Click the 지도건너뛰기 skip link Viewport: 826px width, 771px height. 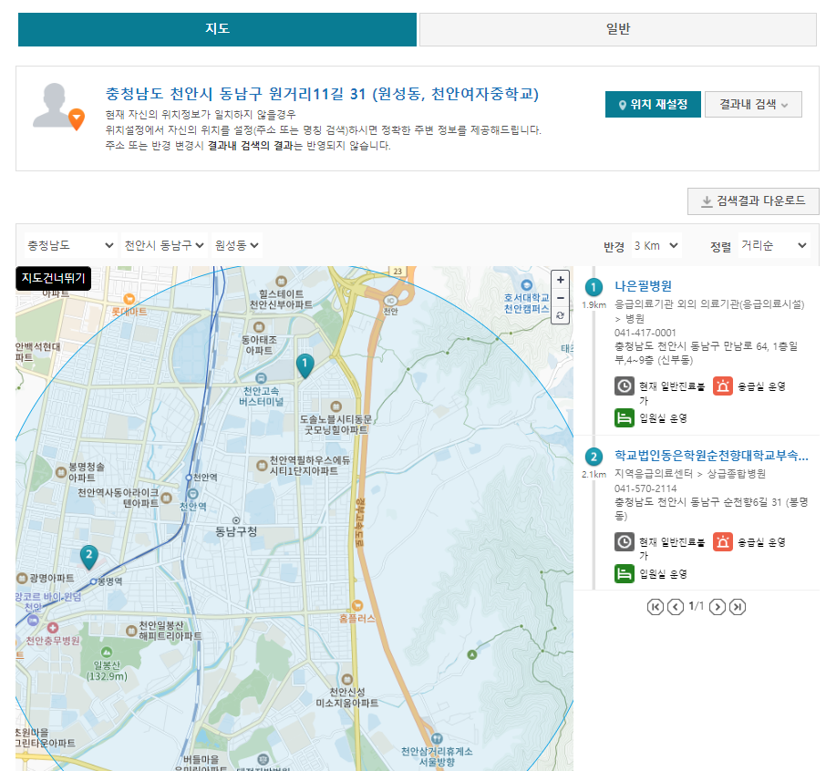(53, 278)
